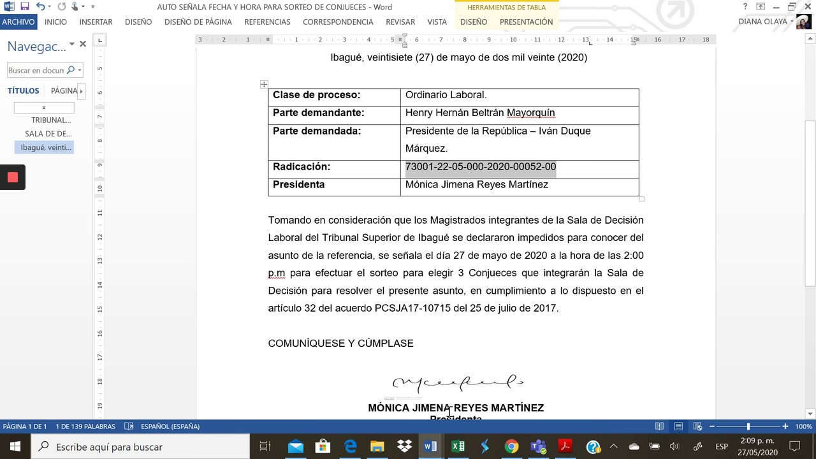Screen dimensions: 816x459
Task: Click the navigation tabs scroll-right arrow
Action: pos(82,91)
